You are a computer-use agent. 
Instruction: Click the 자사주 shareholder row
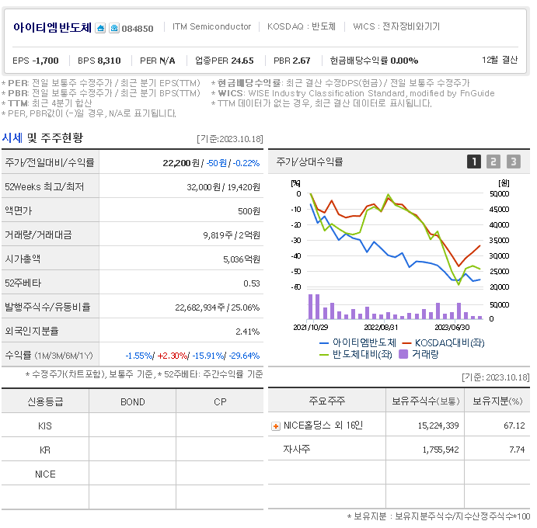click(x=399, y=449)
